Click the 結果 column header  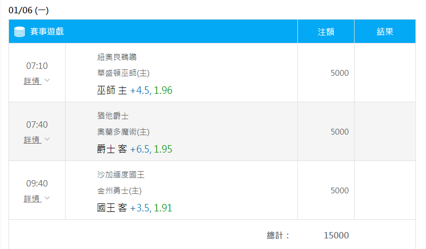click(385, 32)
